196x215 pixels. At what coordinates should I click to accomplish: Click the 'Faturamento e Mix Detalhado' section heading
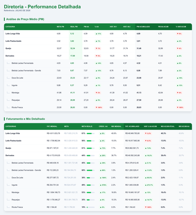coord(25,119)
